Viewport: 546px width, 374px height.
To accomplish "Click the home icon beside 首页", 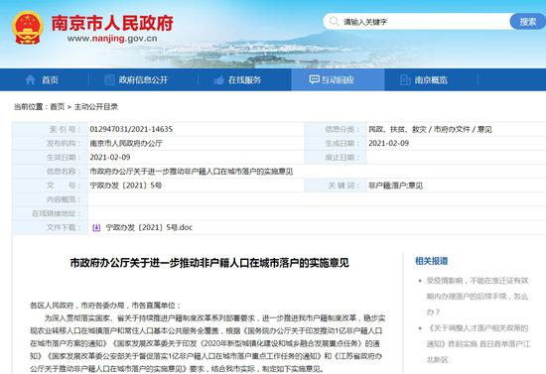I will [31, 80].
